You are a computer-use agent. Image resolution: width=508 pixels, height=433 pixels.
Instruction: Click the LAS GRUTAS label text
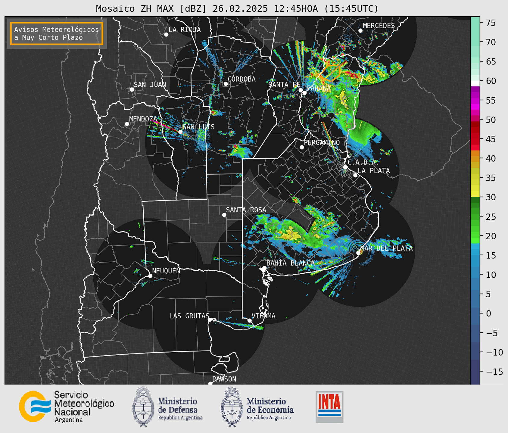pyautogui.click(x=189, y=316)
